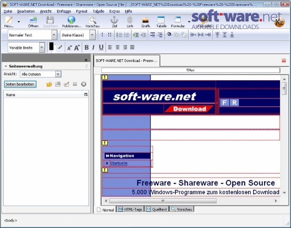Collapse the Seitenverwaltung panel arrow
This screenshot has width=291, height=228.
pos(6,66)
